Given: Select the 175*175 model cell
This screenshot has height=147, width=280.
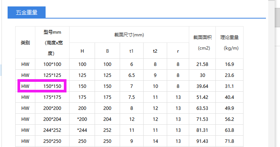Looking at the screenshot, I should pyautogui.click(x=52, y=97).
